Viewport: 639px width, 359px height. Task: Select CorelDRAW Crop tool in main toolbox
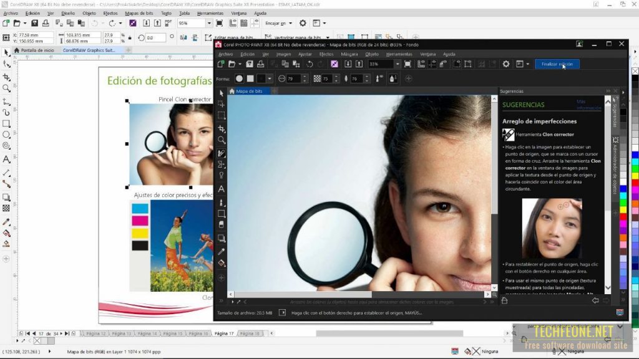(x=6, y=77)
